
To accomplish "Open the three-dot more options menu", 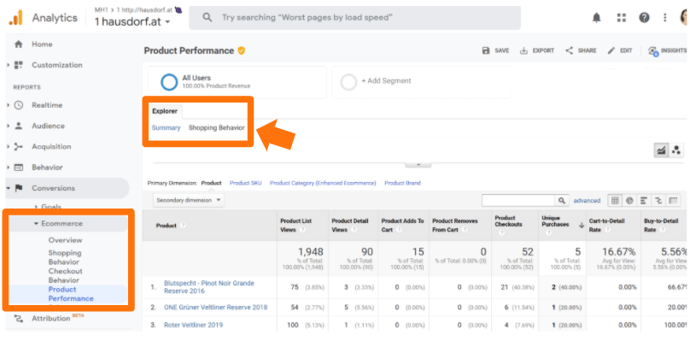I will tap(665, 18).
